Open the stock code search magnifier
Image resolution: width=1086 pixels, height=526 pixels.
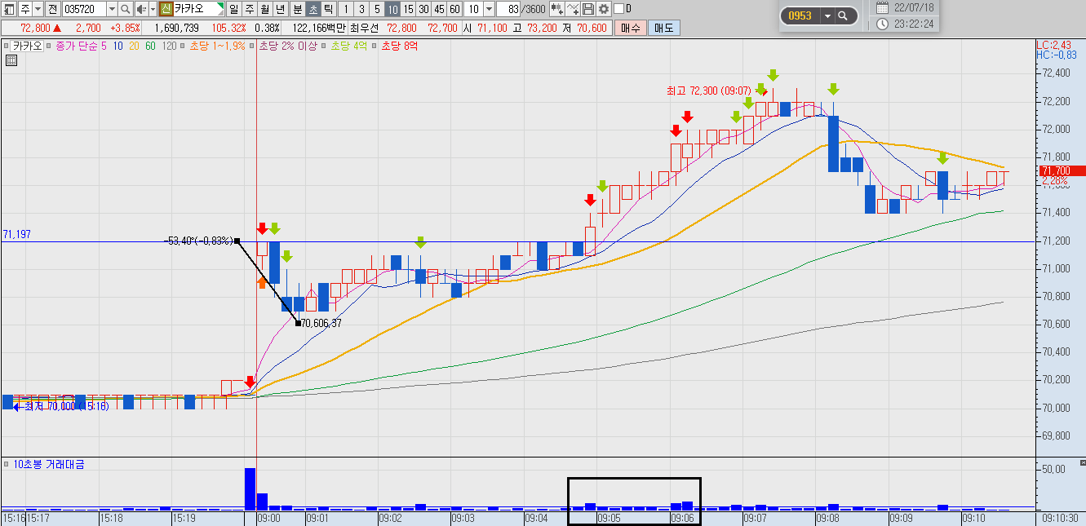125,9
